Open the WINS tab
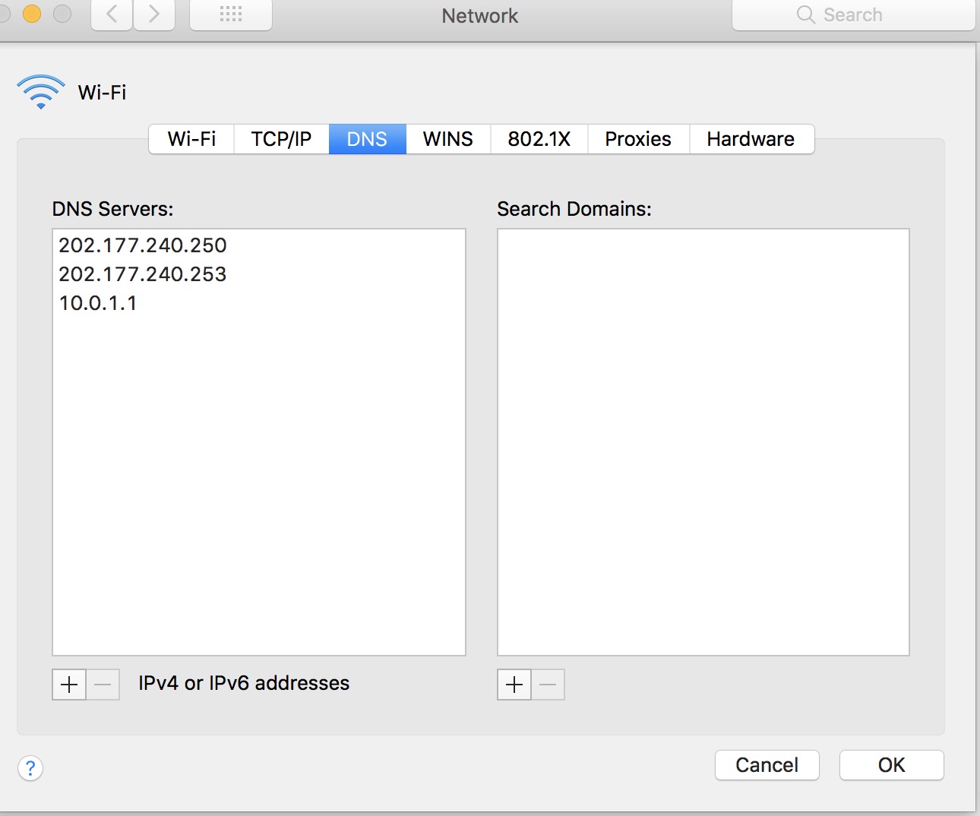The width and height of the screenshot is (980, 816). point(448,139)
